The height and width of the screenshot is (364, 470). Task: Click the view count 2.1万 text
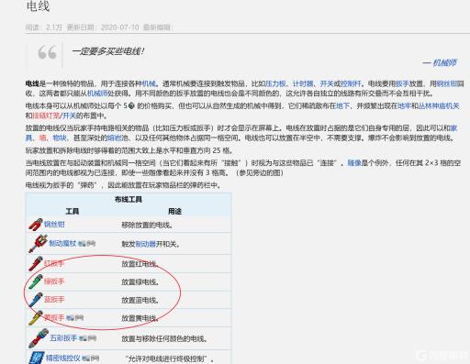point(54,28)
